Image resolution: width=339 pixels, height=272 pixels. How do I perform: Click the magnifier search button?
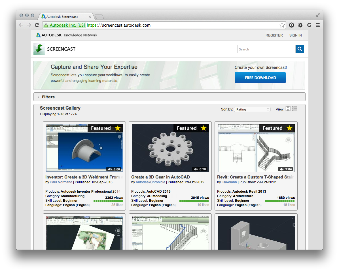point(300,49)
